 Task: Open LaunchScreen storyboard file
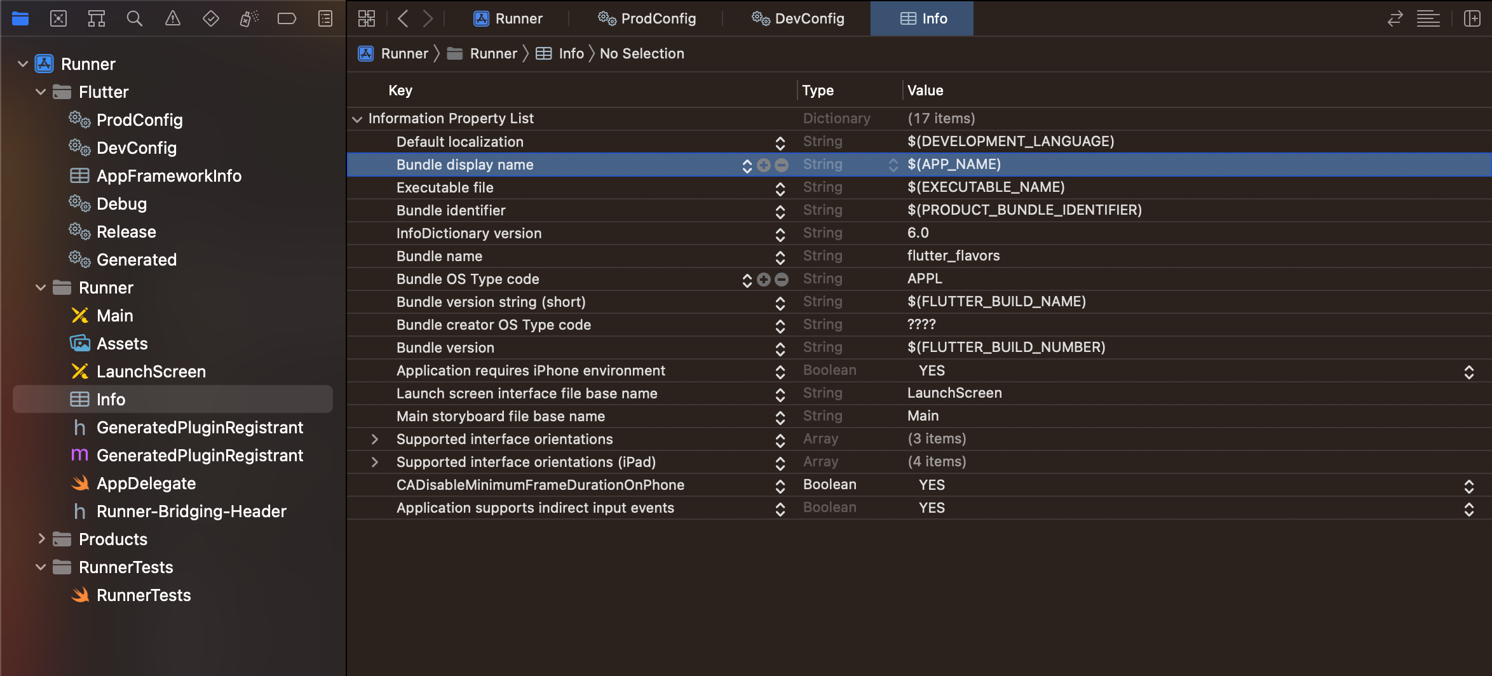138,371
